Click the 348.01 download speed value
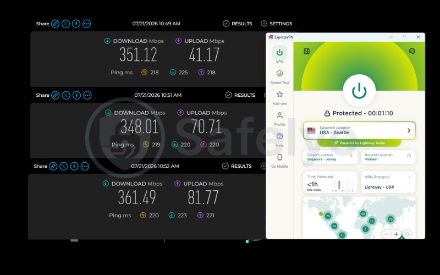This screenshot has width=440, height=275. click(140, 127)
